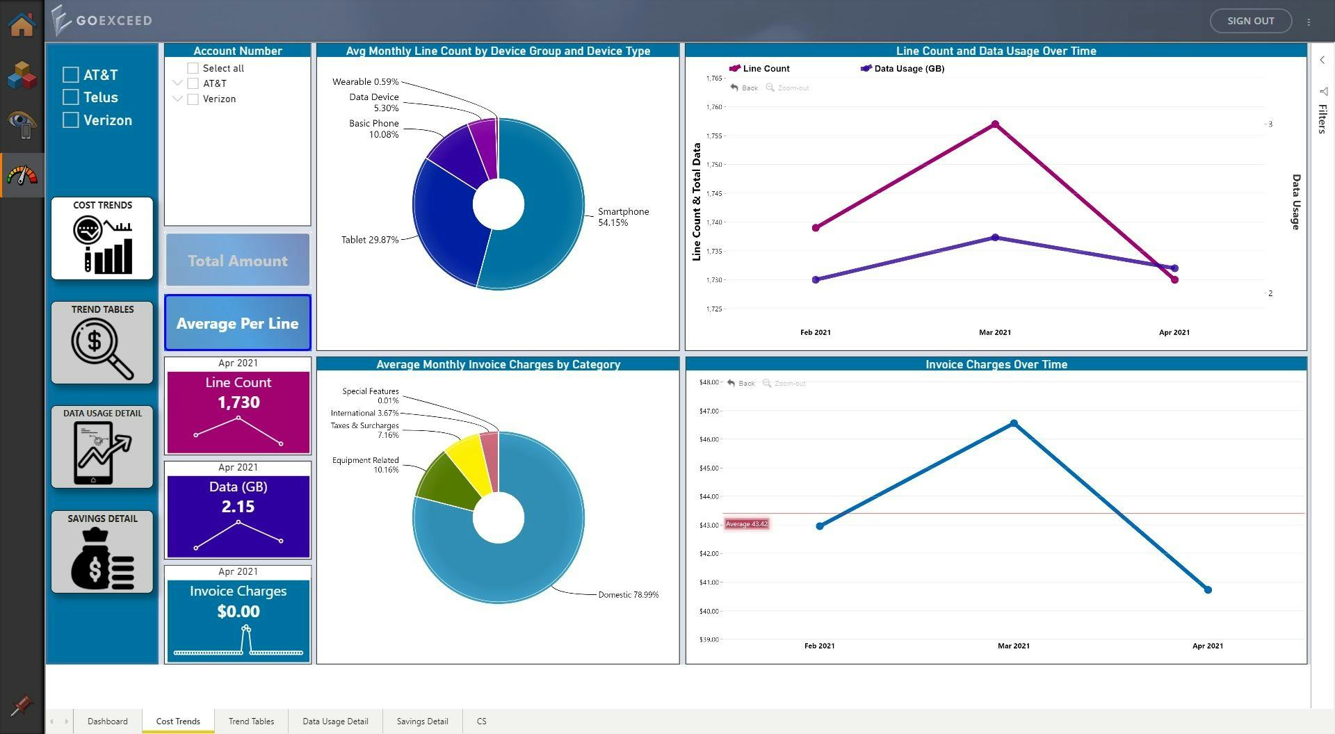The height and width of the screenshot is (734, 1335).
Task: Check Select all in Account Number list
Action: point(193,67)
